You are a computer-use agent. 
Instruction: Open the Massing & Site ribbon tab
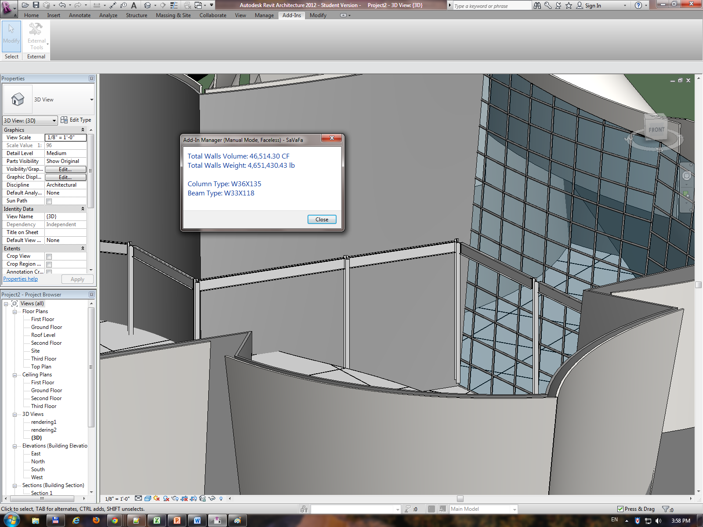[x=173, y=15]
